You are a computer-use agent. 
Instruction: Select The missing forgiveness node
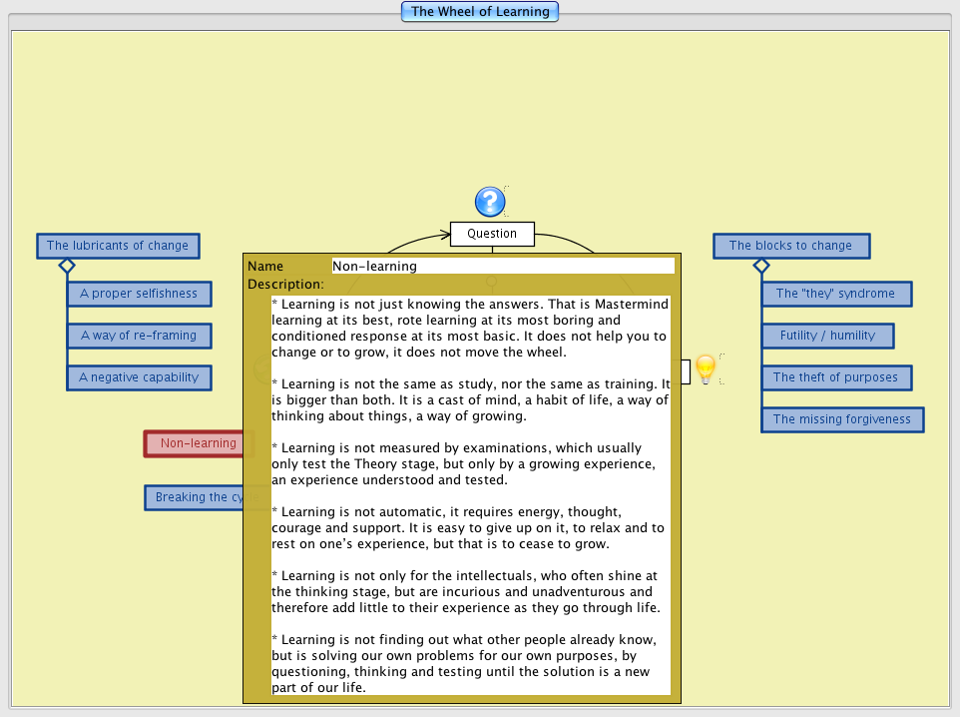(841, 419)
